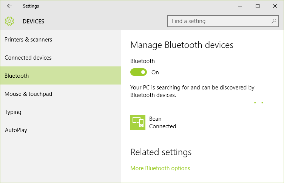Open Printers & scanners section
The height and width of the screenshot is (183, 284).
pyautogui.click(x=28, y=40)
